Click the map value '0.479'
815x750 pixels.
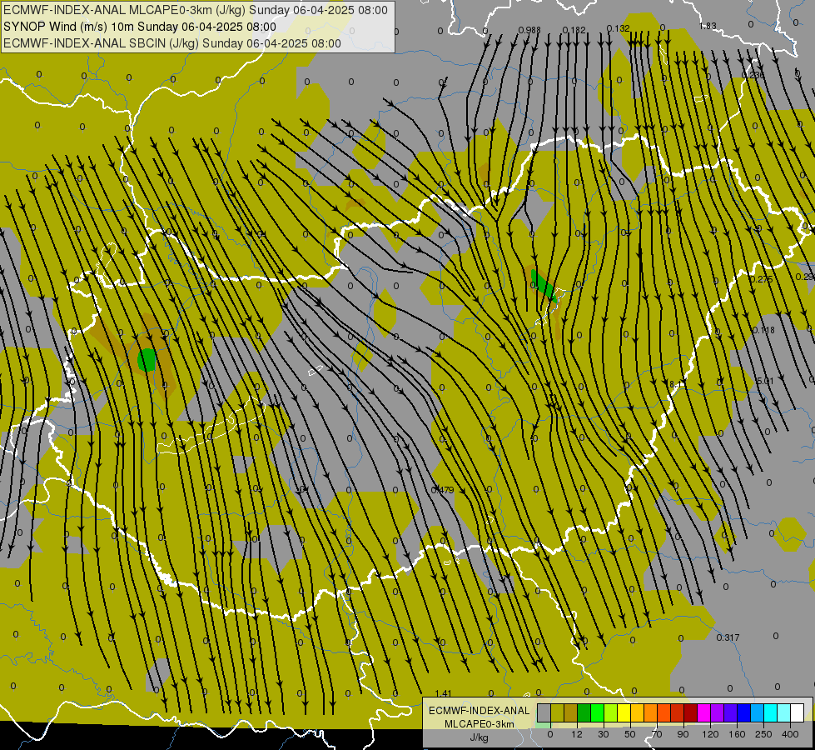point(442,490)
